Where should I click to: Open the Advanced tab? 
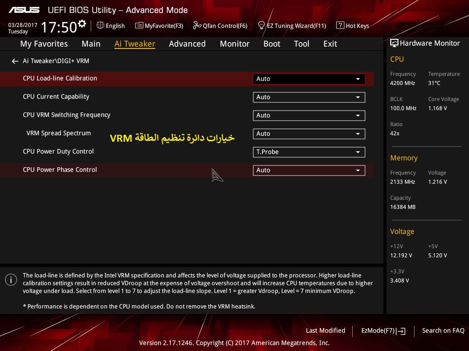[187, 44]
